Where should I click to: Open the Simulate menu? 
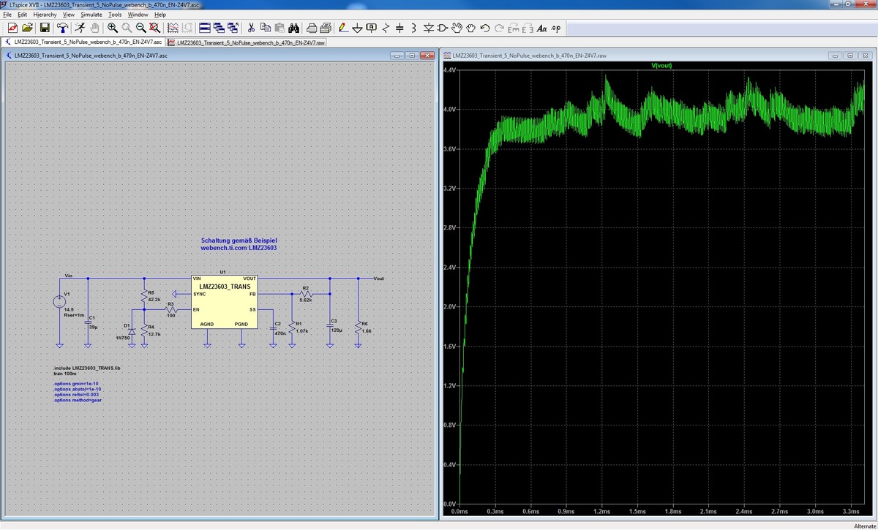[91, 15]
